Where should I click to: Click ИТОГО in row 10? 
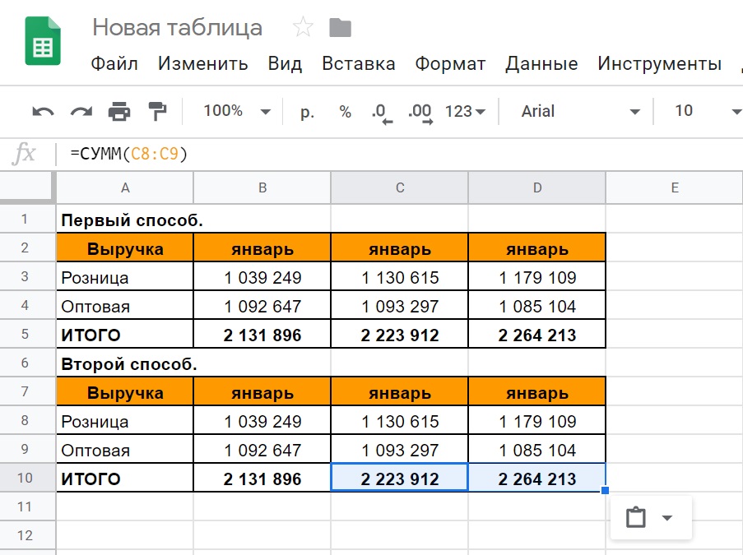pyautogui.click(x=125, y=479)
